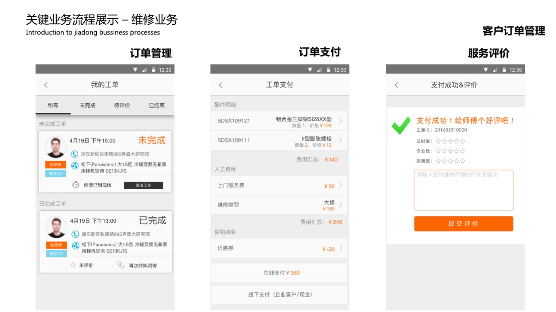The height and width of the screenshot is (312, 556).
Task: Click the 取消工单 button
Action: (x=143, y=185)
